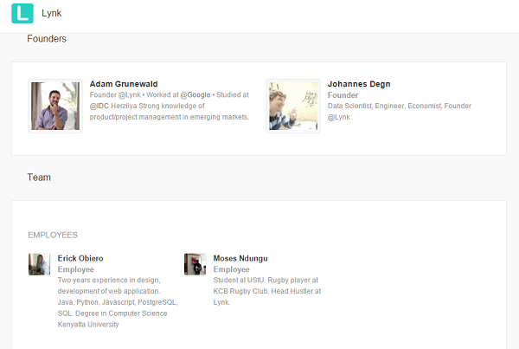Click 'Java, Python, Javascript, PostgreSQL,' text line
The height and width of the screenshot is (349, 519).
118,302
